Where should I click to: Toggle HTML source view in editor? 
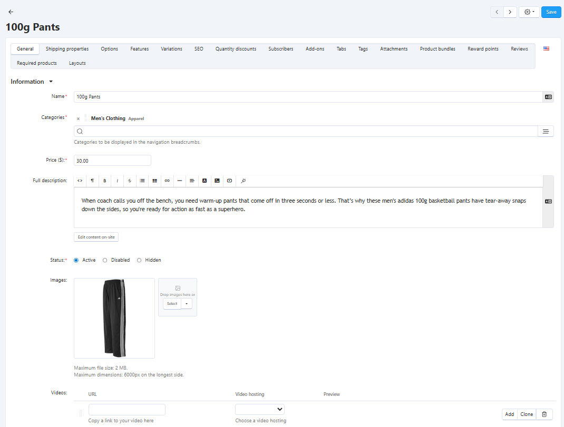[x=80, y=181]
